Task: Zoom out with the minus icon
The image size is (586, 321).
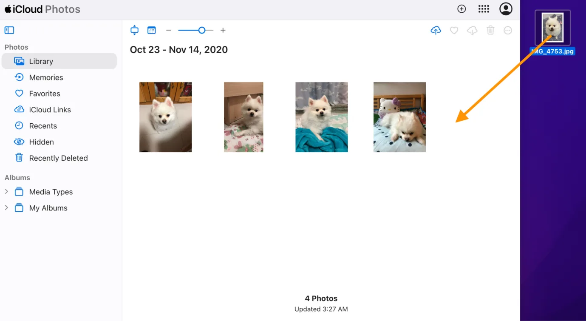Action: pyautogui.click(x=169, y=30)
